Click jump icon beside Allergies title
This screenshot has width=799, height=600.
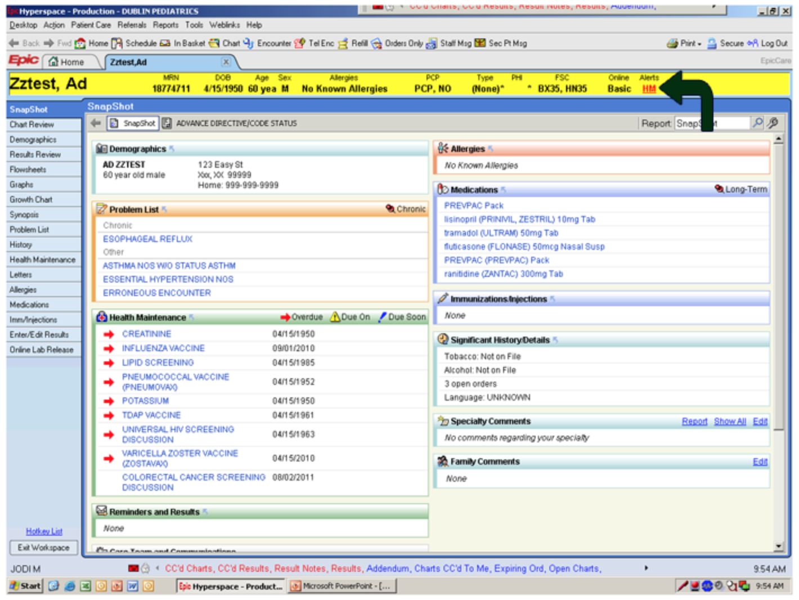(490, 149)
